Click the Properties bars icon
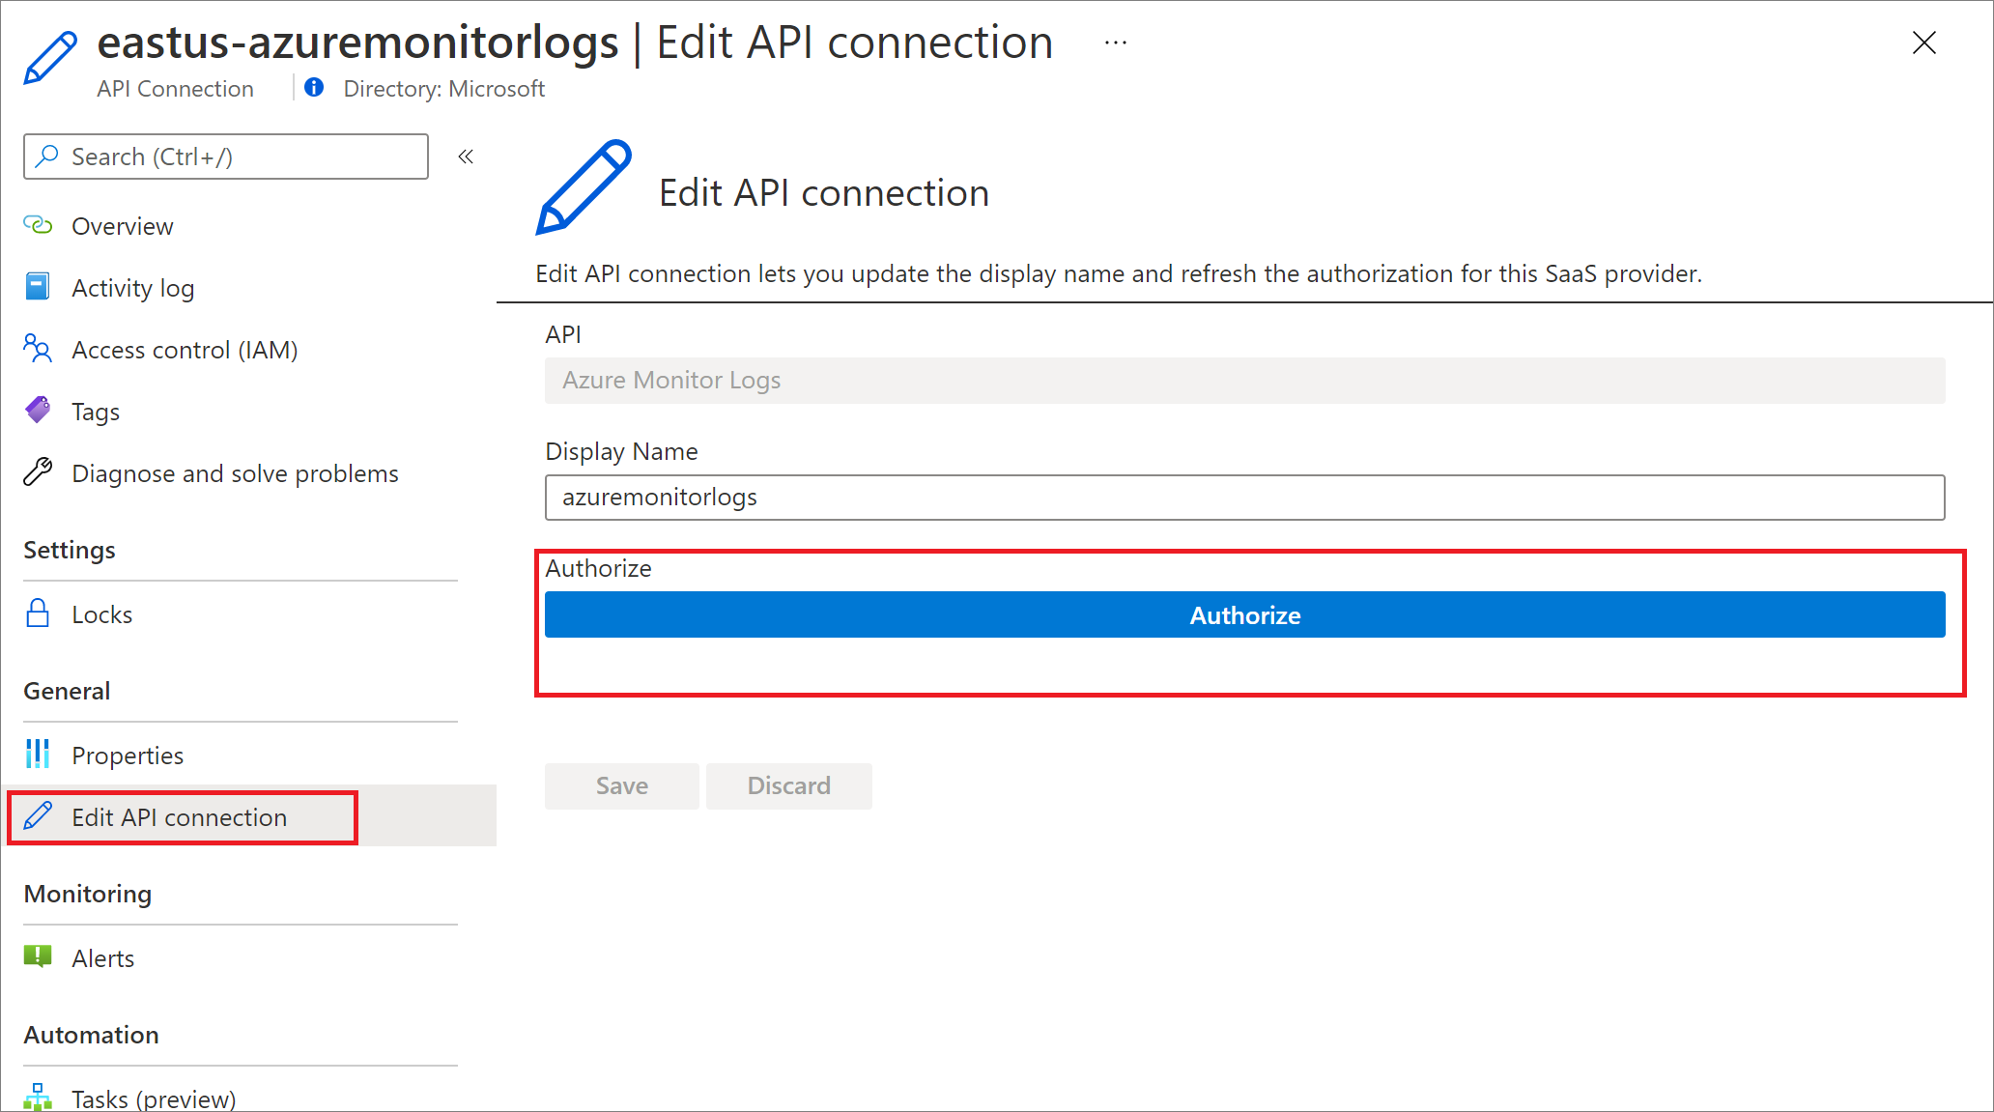 coord(38,755)
